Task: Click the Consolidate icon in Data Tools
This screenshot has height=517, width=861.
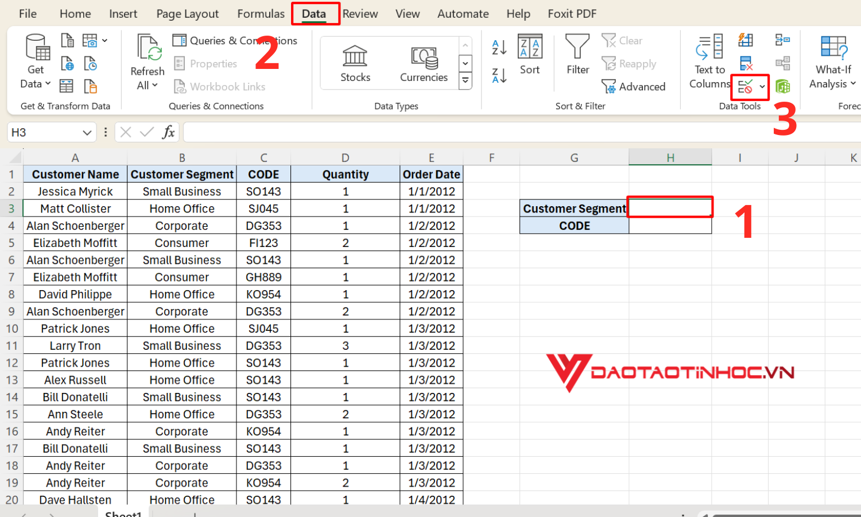Action: [x=782, y=40]
